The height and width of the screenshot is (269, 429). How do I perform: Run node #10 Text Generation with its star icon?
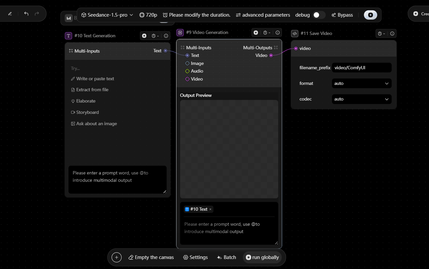(144, 36)
